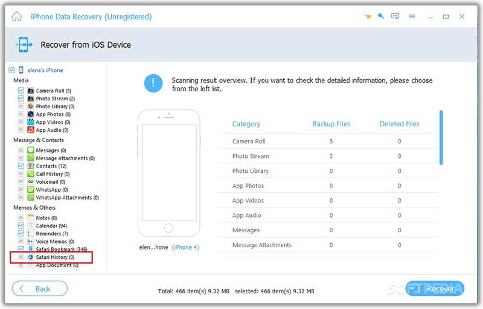Click the Safari History compass icon

coord(30,258)
